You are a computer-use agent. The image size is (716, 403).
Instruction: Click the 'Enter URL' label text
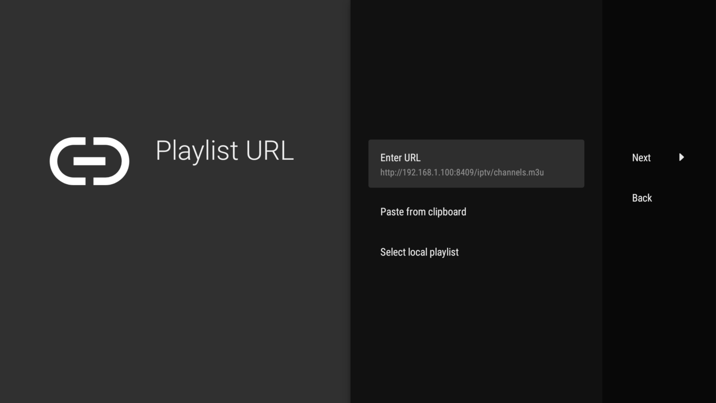[x=400, y=157]
